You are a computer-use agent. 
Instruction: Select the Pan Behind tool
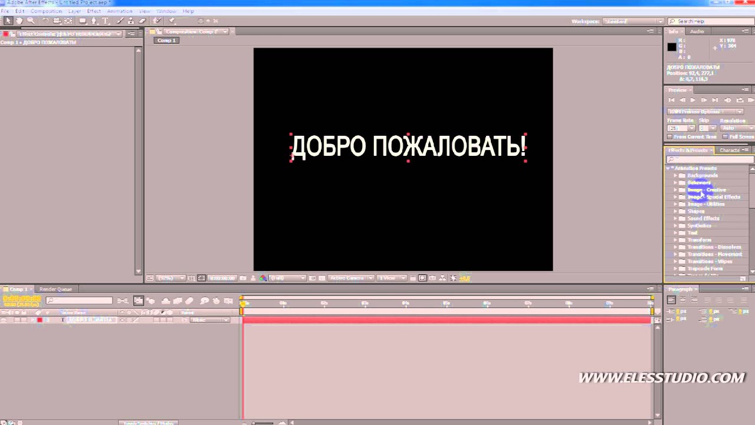[x=68, y=21]
